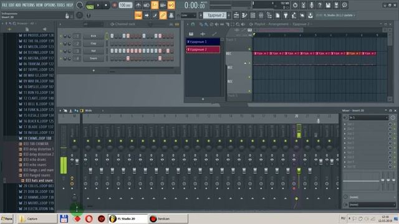Click the Play transport button
Image resolution: width=399 pixels, height=224 pixels.
pyautogui.click(x=98, y=5)
